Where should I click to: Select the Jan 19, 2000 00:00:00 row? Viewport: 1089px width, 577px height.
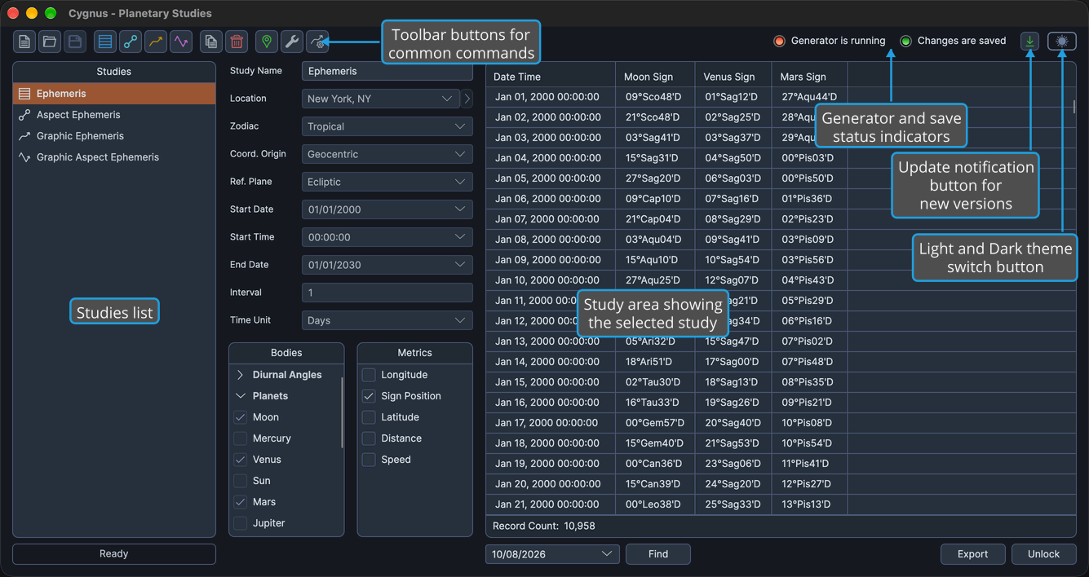click(781, 464)
